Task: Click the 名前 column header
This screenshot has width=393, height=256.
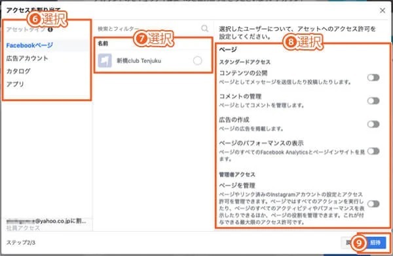Action: click(103, 43)
